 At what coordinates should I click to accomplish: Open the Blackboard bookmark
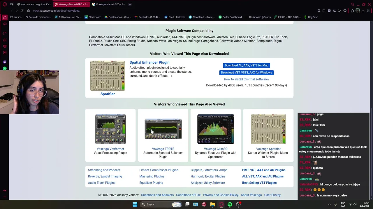point(93,17)
